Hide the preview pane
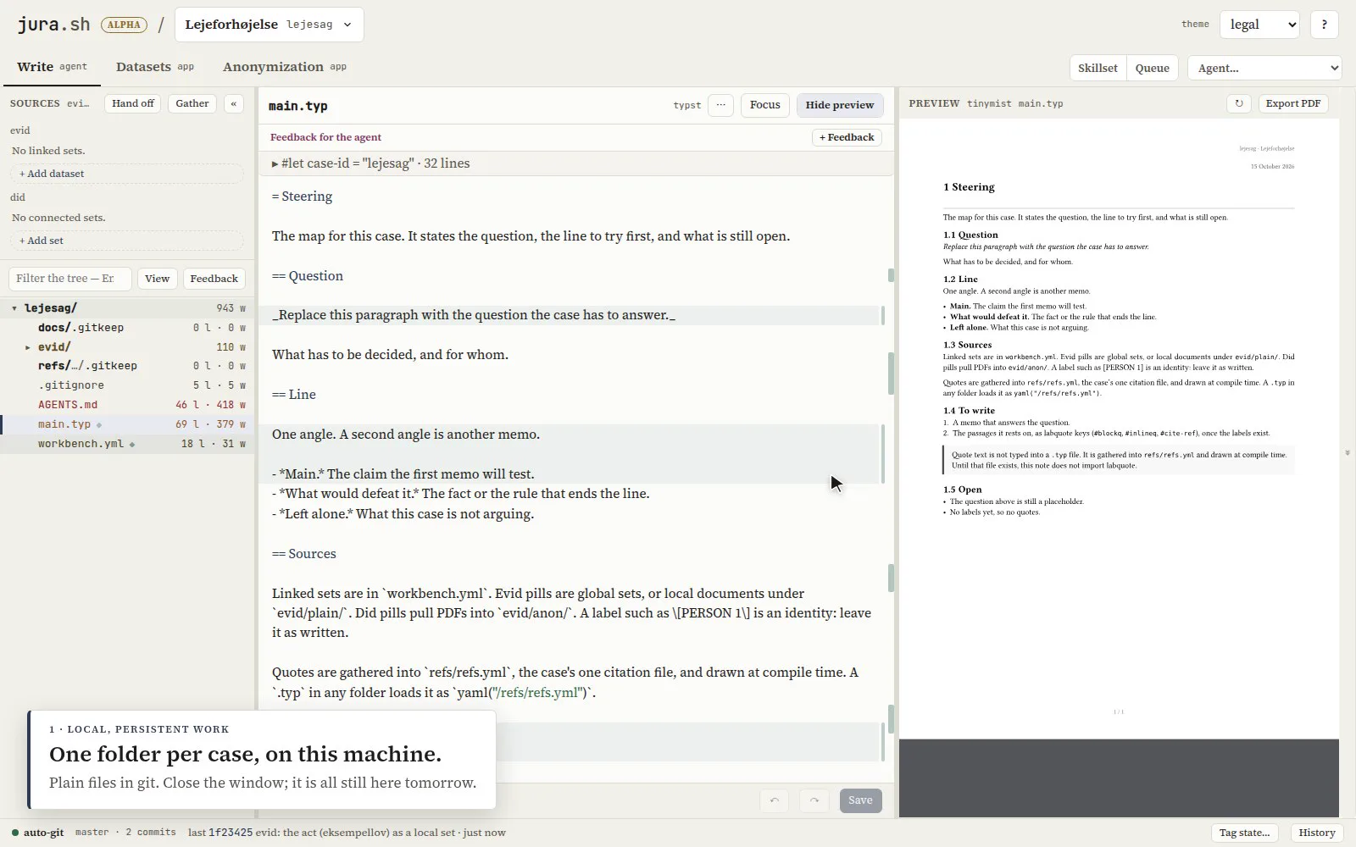Screen dimensions: 1356x847 [x=840, y=105]
